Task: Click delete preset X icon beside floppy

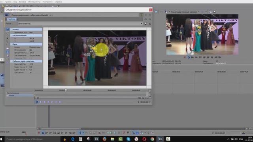Action: (150, 24)
